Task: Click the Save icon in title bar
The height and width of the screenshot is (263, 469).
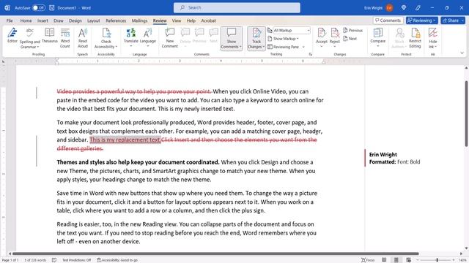Action: (52, 8)
